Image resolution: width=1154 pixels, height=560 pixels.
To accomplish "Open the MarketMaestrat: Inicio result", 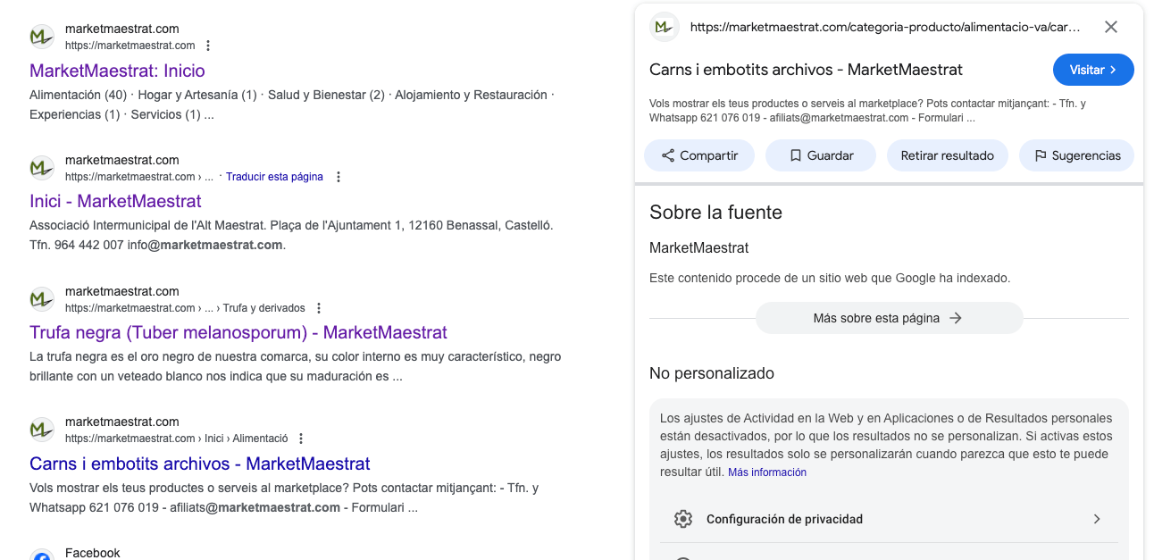I will click(117, 71).
